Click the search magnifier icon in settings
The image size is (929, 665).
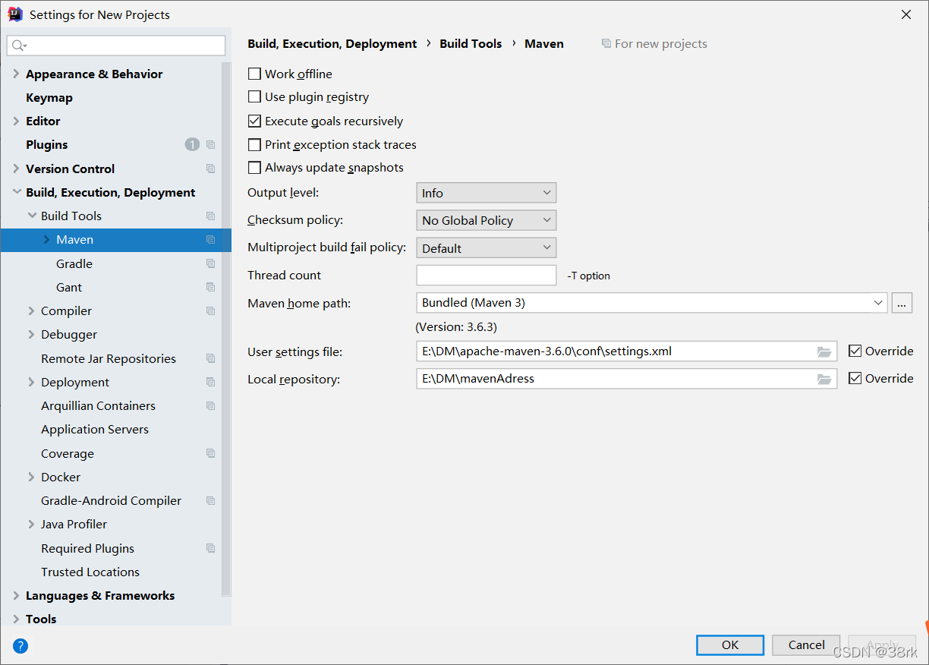pos(19,46)
